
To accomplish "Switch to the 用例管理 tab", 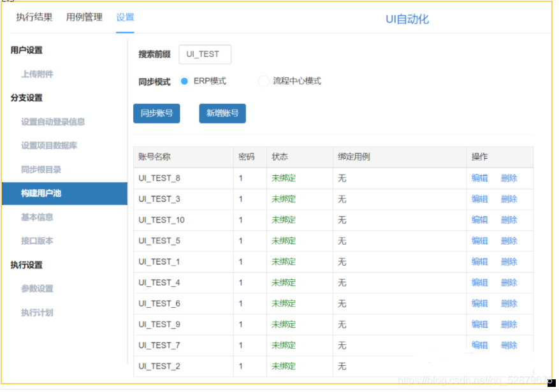I will 84,17.
